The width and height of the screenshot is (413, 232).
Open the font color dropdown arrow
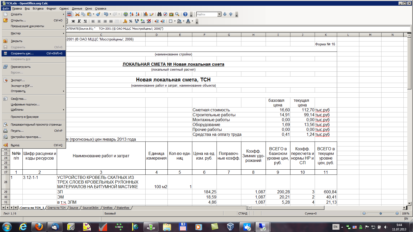tap(192, 21)
